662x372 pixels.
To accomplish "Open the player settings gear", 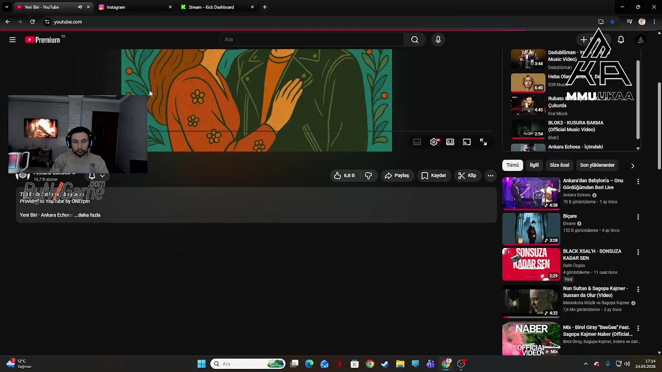I will click(434, 142).
